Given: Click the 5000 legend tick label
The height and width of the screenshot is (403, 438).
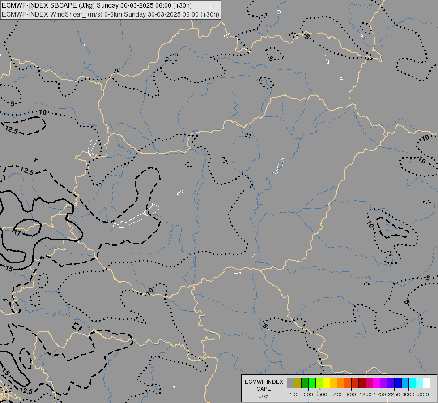Looking at the screenshot, I should pos(423,394).
